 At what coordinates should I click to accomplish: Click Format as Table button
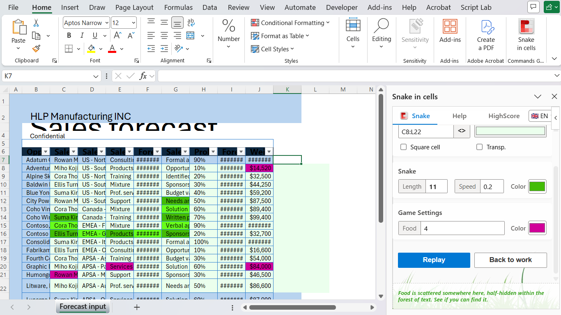(280, 36)
